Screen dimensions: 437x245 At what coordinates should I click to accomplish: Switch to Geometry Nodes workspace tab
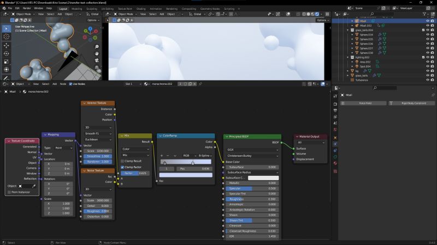[x=210, y=9]
